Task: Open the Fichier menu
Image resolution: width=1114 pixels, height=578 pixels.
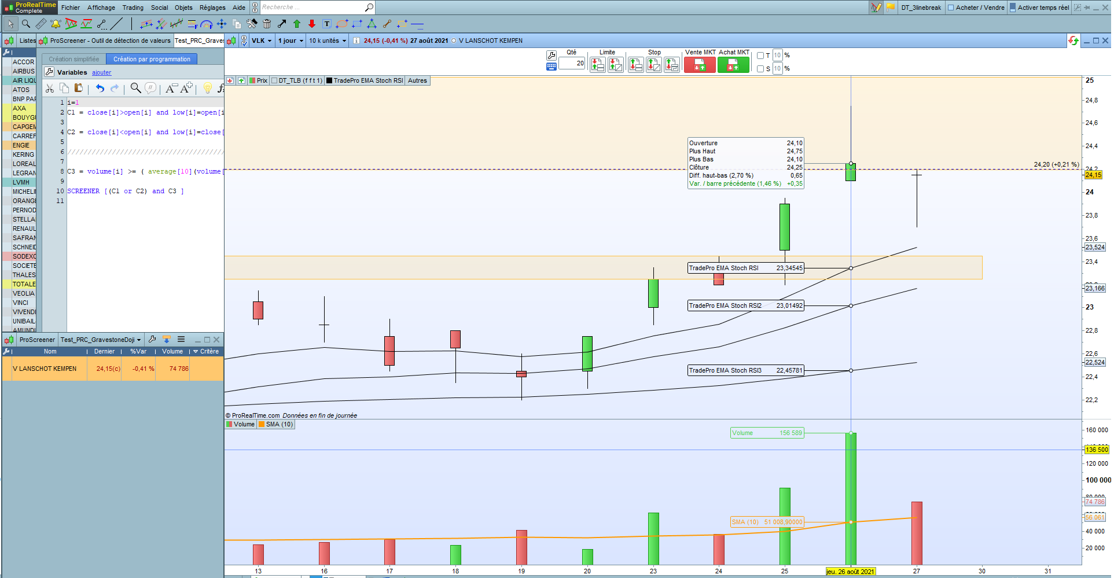Action: click(71, 8)
